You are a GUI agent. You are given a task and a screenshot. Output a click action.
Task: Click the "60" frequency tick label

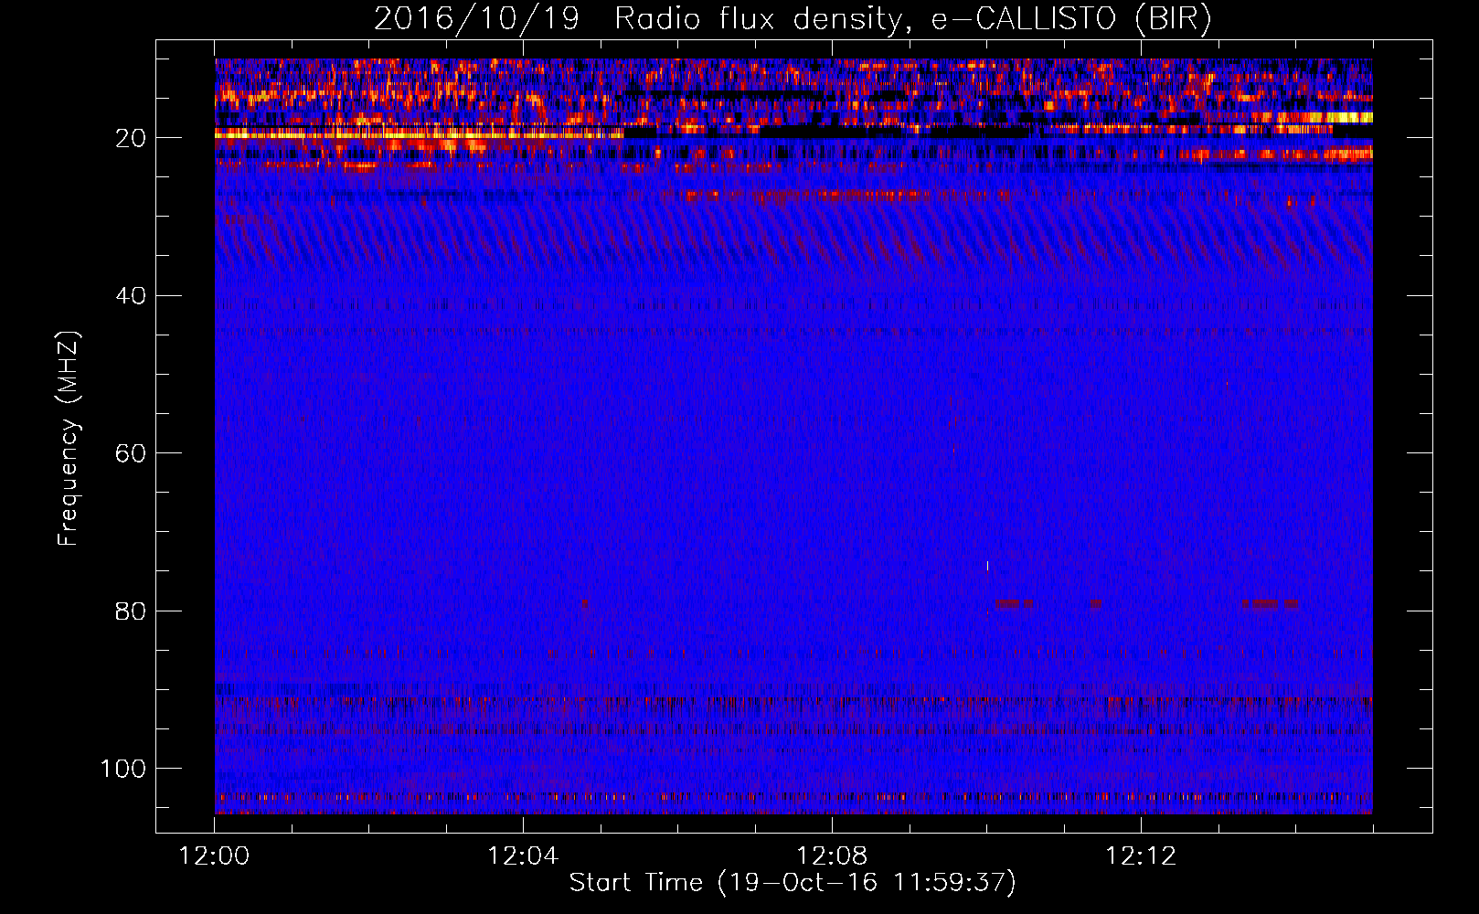[131, 453]
